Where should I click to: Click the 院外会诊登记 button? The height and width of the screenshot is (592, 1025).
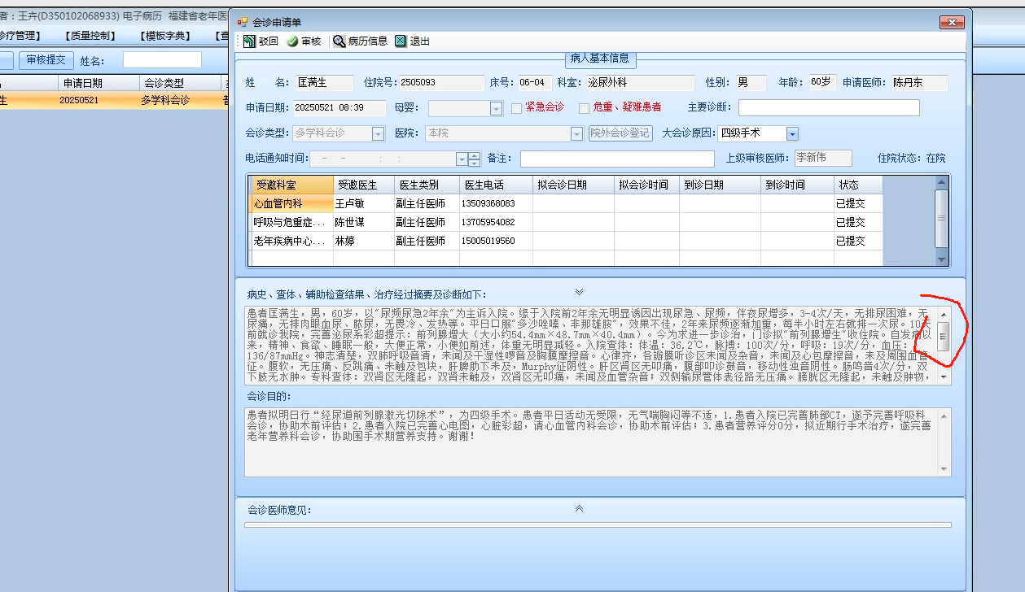[x=620, y=133]
